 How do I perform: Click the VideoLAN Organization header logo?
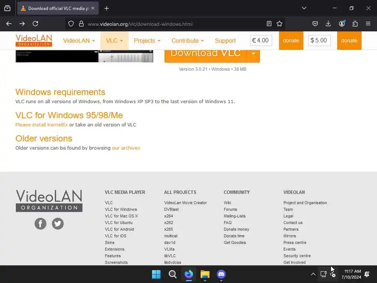coord(34,40)
